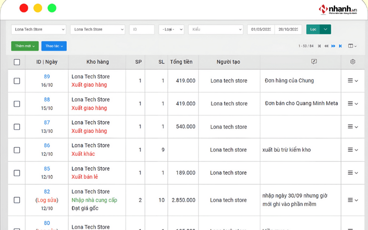This screenshot has width=368, height=230.
Task: Open the action menu for row 85
Action: point(353,173)
